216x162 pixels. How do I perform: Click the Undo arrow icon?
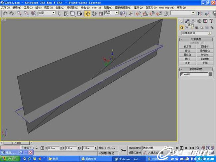coord(5,14)
